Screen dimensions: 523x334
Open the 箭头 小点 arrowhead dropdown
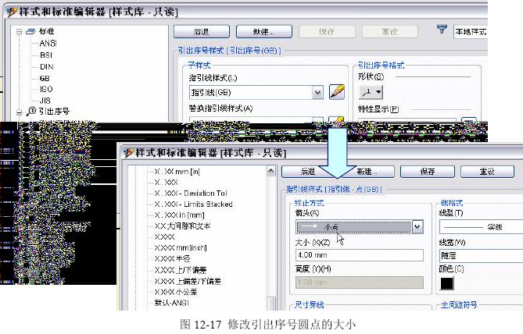point(417,227)
